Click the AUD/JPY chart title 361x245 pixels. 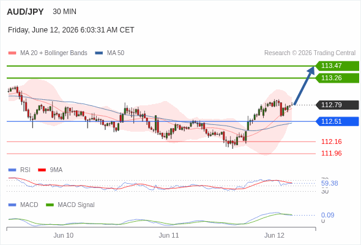pos(25,12)
